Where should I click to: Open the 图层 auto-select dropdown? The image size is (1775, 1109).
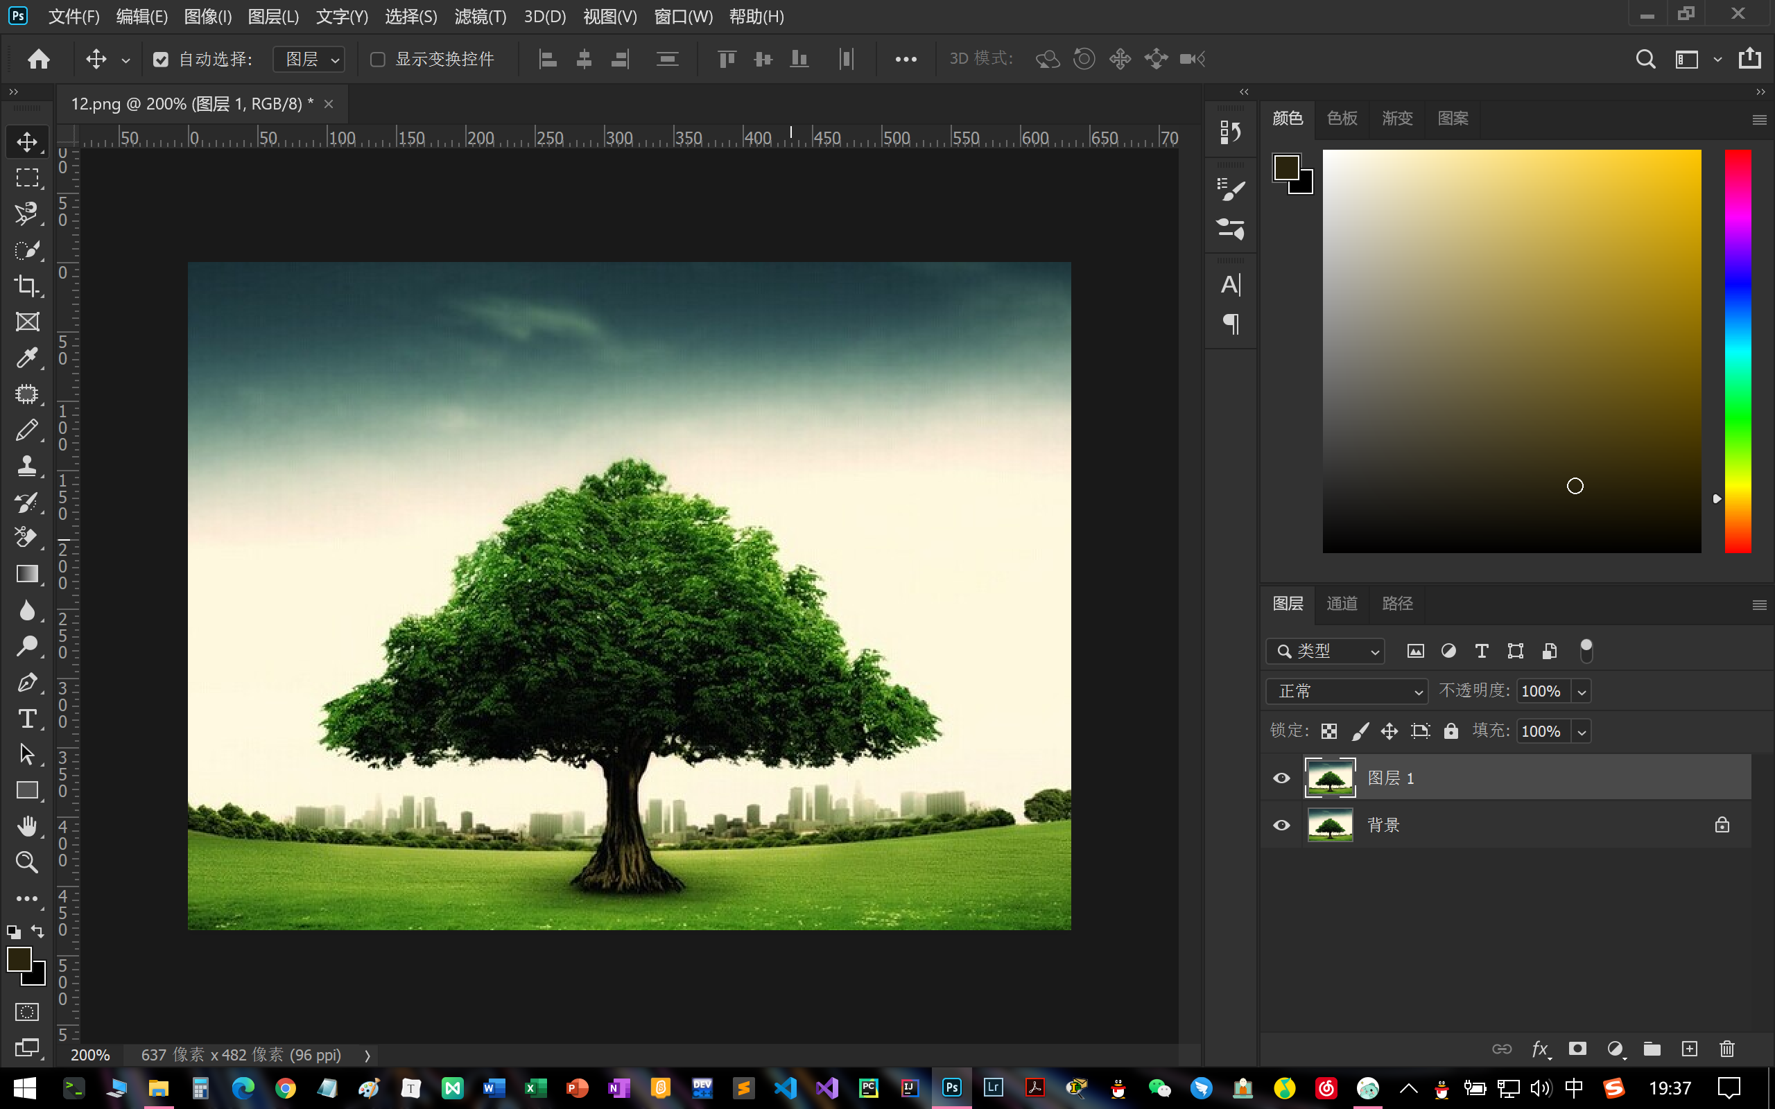click(309, 60)
